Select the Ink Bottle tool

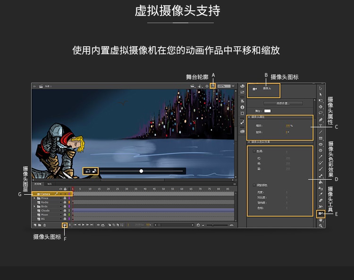tap(320, 188)
